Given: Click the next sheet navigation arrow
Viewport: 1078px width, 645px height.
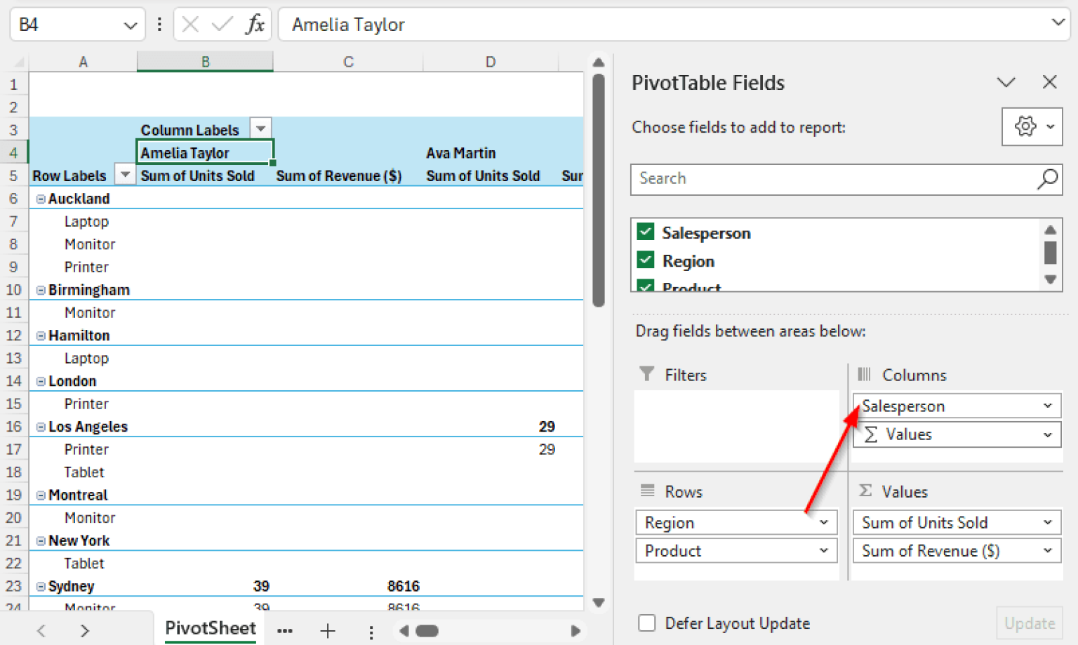Looking at the screenshot, I should point(84,630).
